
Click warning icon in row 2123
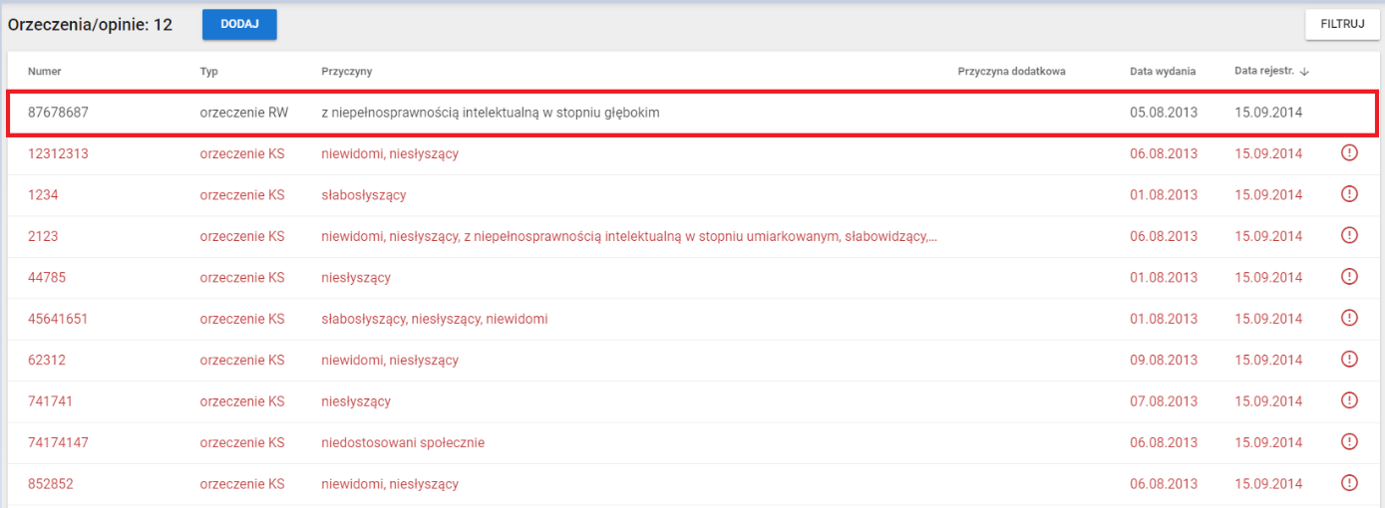coord(1350,235)
